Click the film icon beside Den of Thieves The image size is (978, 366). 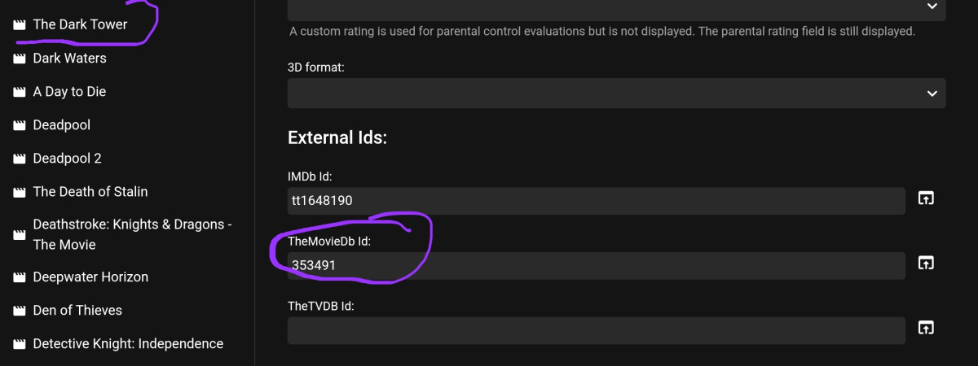click(x=20, y=311)
